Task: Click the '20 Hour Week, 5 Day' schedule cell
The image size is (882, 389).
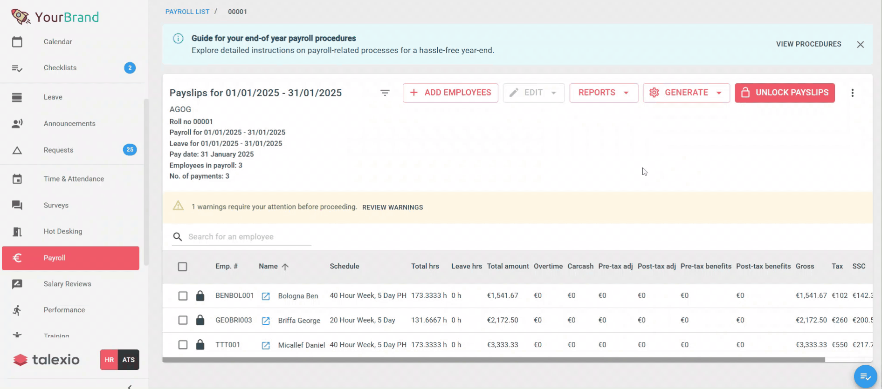Action: [x=362, y=321]
